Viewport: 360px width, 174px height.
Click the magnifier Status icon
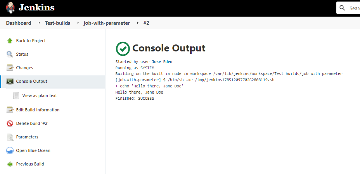tap(10, 54)
